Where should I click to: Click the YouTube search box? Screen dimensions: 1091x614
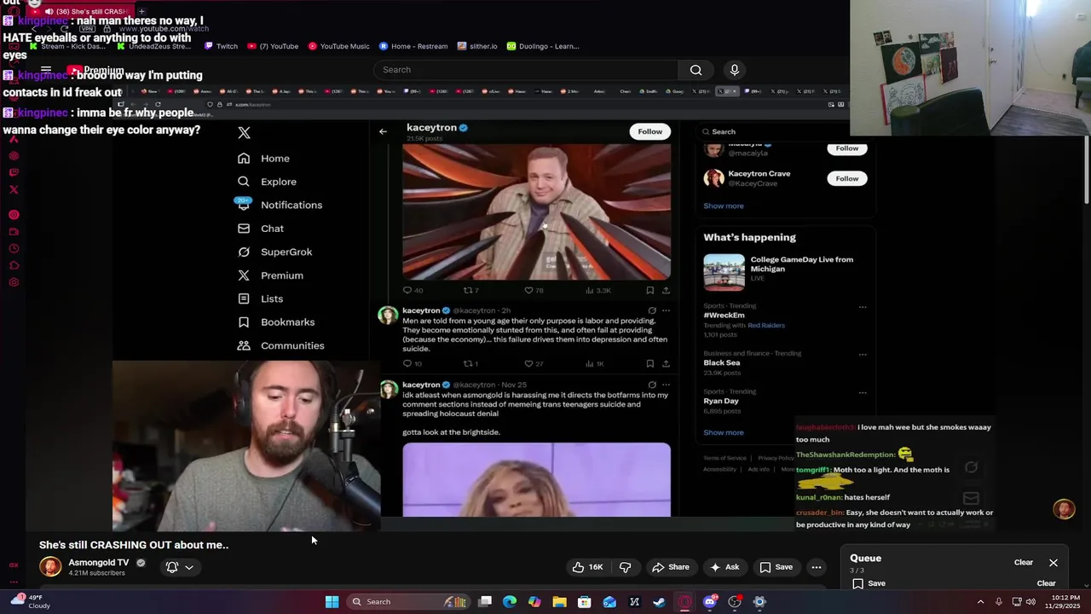click(x=525, y=70)
